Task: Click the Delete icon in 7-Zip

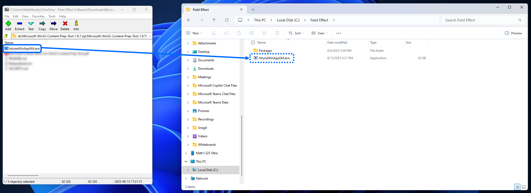Action: 65,23
